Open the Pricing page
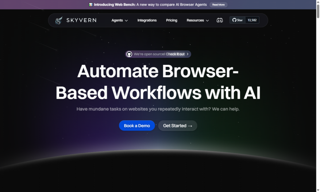Screen dimensions: 320x192 click(171, 20)
